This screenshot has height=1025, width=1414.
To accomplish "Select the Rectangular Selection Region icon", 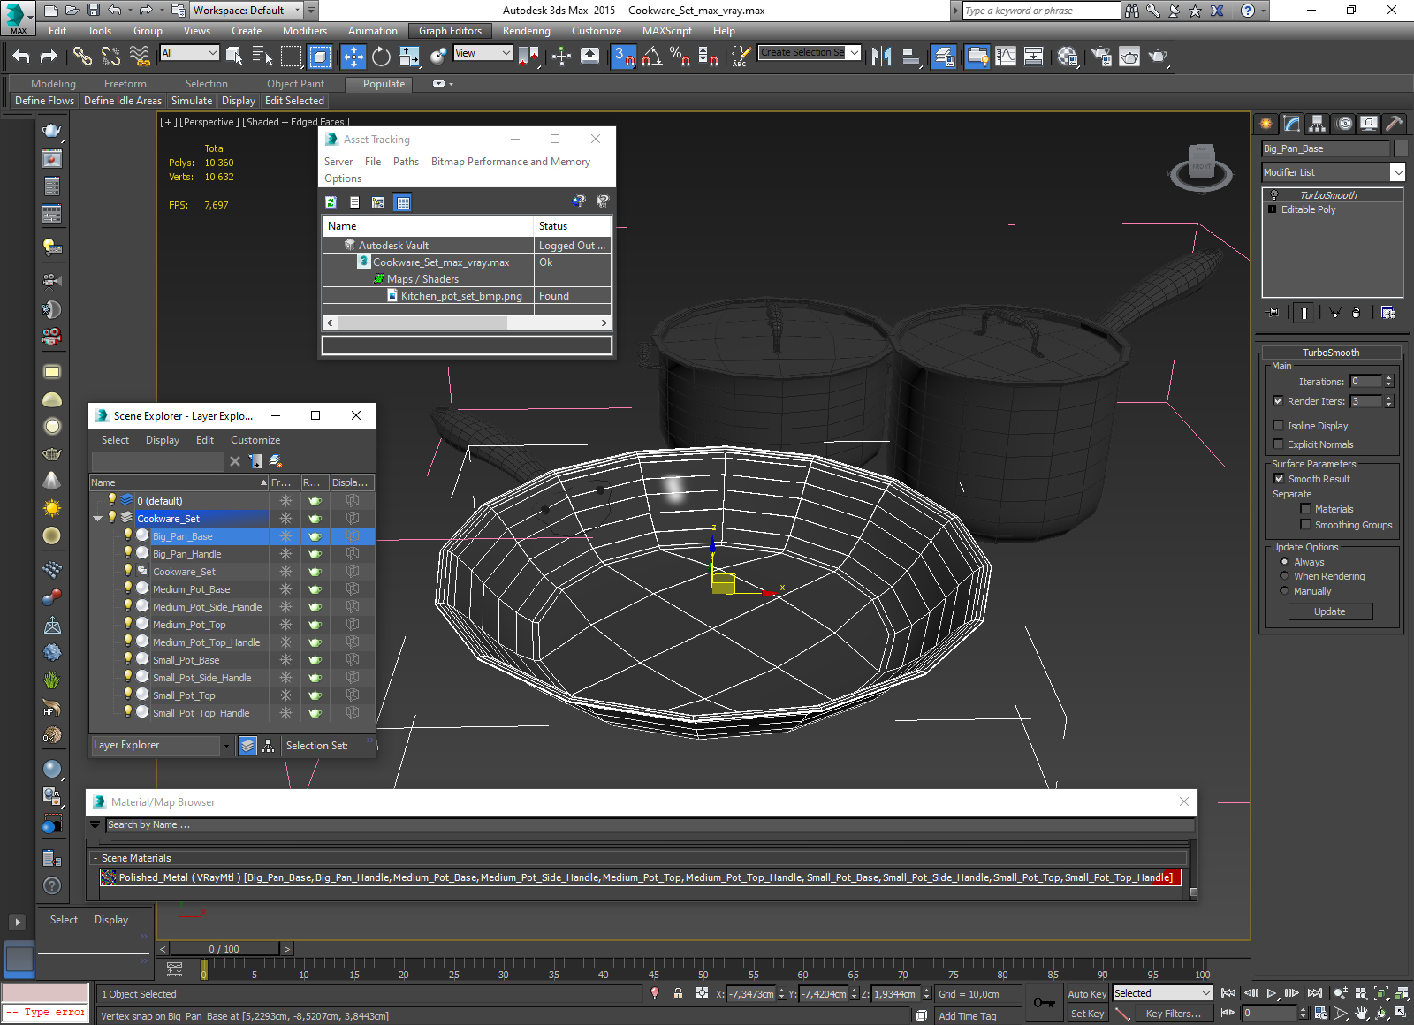I will point(291,57).
